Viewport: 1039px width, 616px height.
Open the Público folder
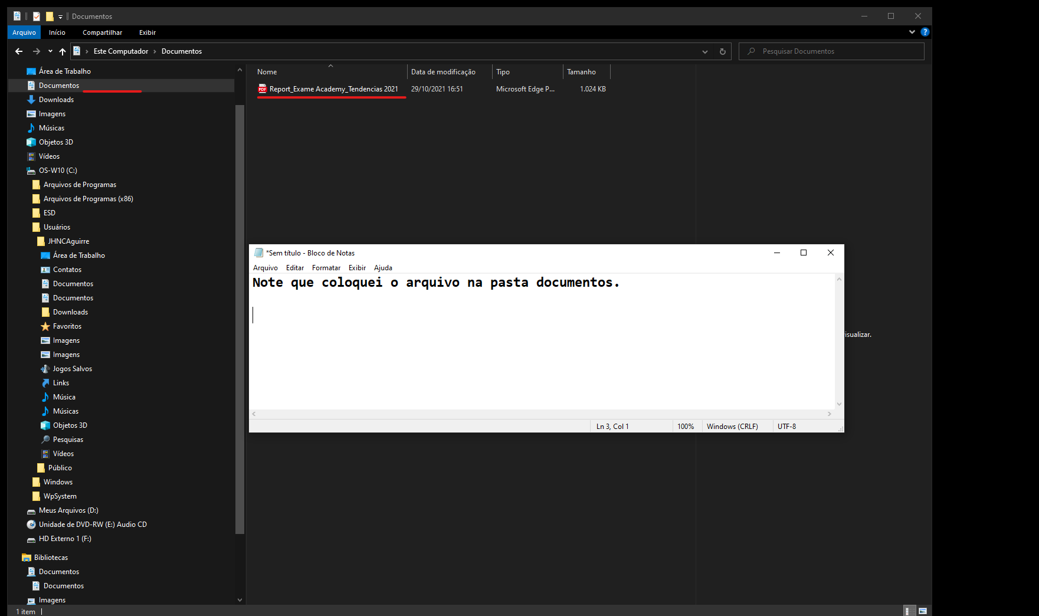pos(60,468)
